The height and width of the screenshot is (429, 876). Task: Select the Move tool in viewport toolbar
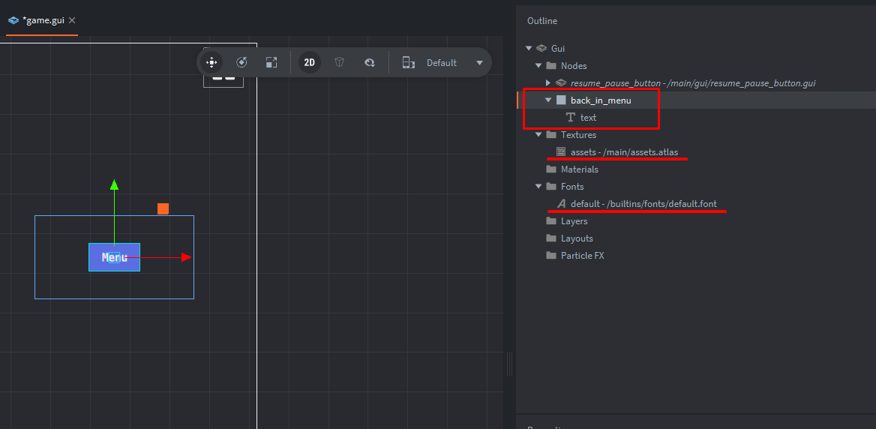(211, 63)
